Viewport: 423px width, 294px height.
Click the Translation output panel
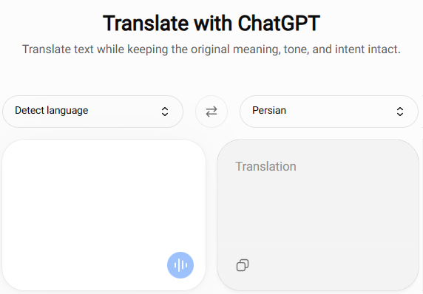pyautogui.click(x=318, y=215)
